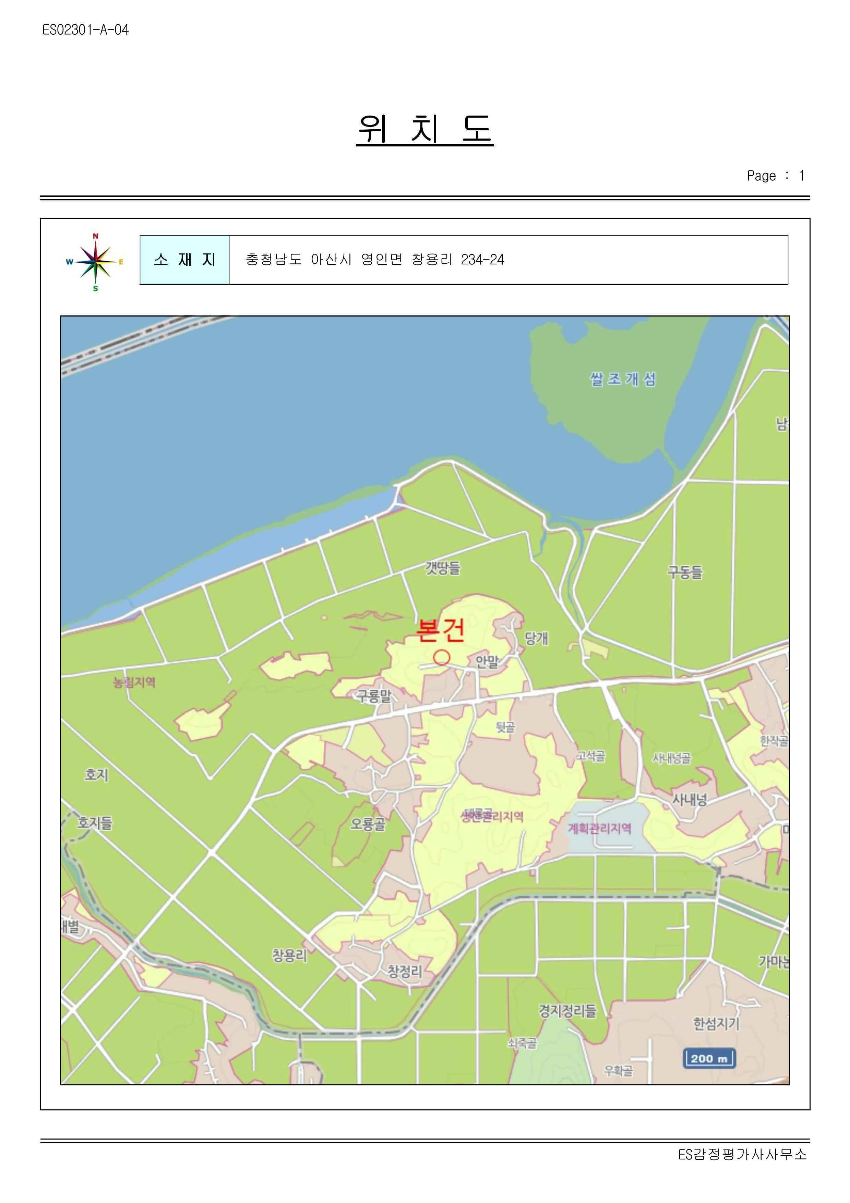Click the red 본건 label

pos(440,630)
